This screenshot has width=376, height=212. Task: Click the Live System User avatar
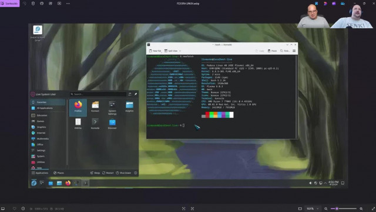point(33,94)
